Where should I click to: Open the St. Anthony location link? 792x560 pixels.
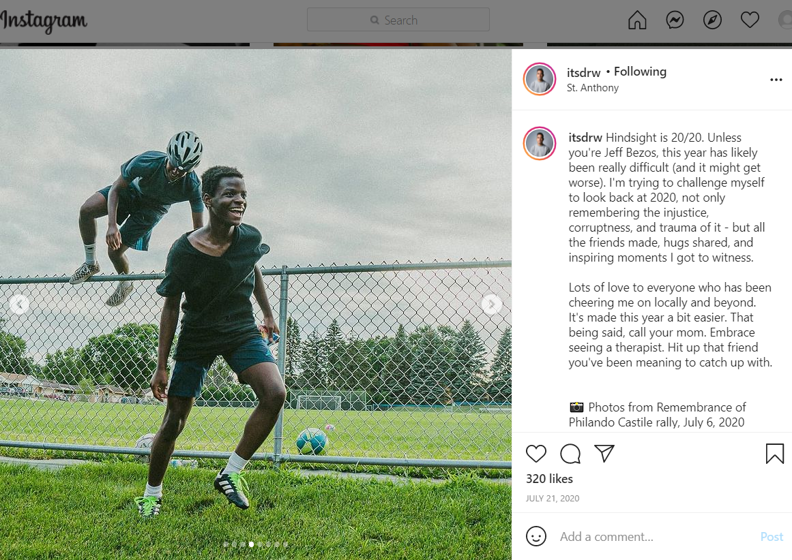tap(593, 88)
